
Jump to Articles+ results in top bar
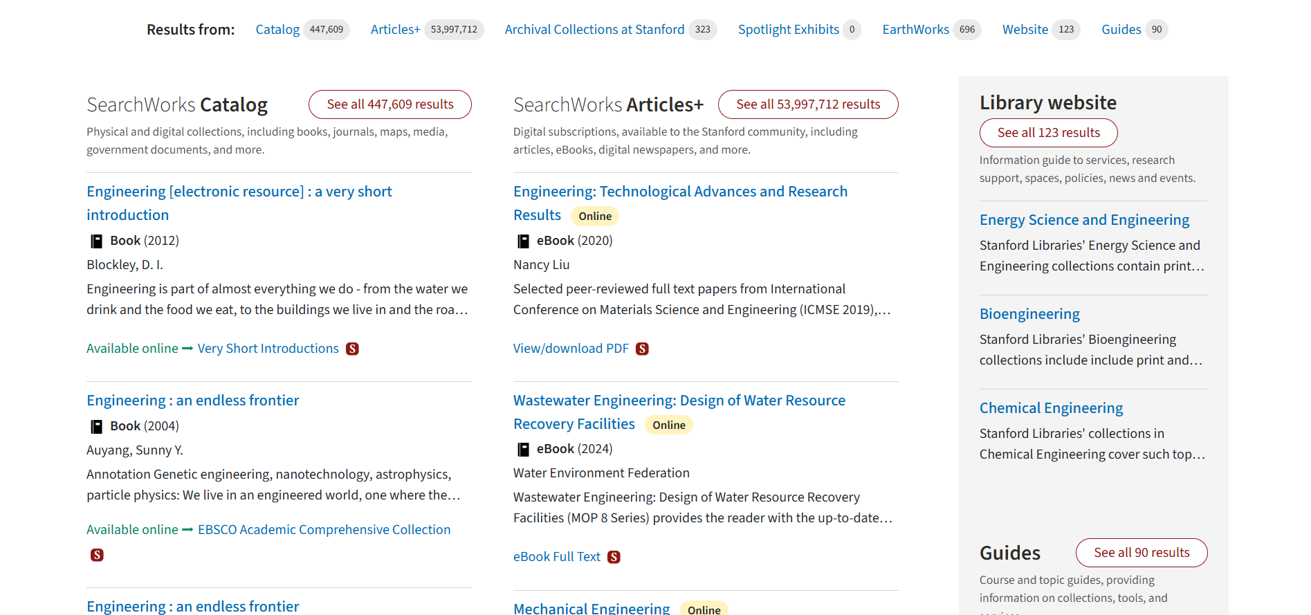click(x=395, y=30)
